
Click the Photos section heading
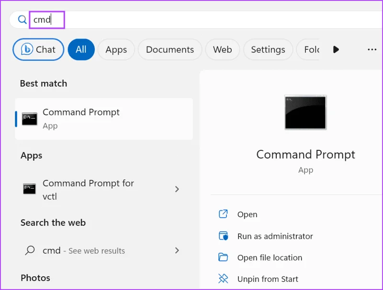pyautogui.click(x=35, y=278)
